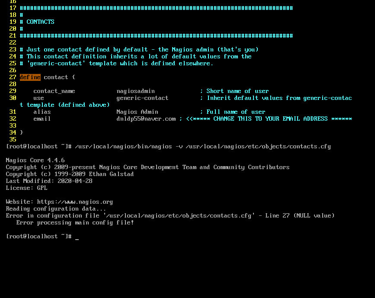Viewport: 375px width, 298px height.
Task: Click line number 27
Action: pos(13,77)
